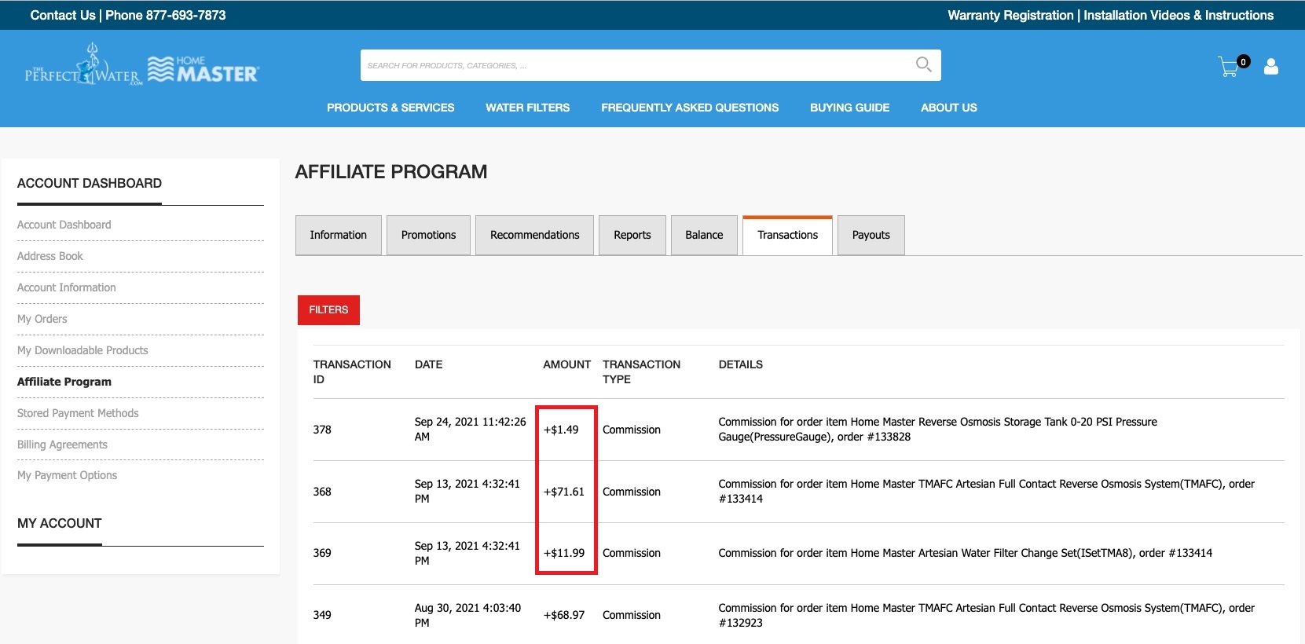
Task: Open the Buying Guide page
Action: click(x=849, y=108)
